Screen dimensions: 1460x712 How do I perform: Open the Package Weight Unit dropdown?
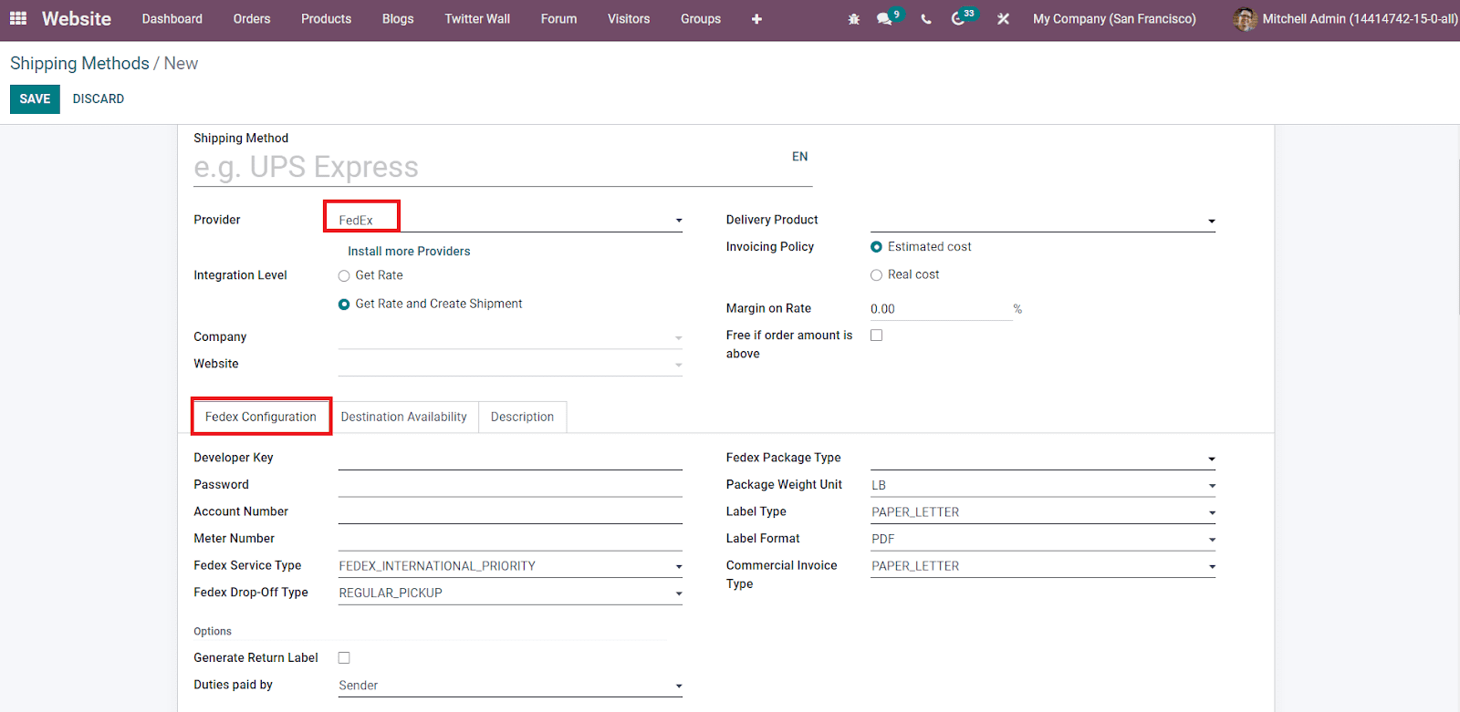(x=1043, y=486)
